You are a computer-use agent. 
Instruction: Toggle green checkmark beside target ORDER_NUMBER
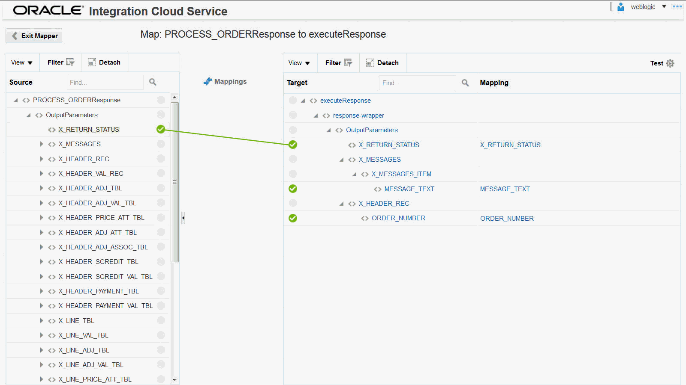(x=293, y=218)
